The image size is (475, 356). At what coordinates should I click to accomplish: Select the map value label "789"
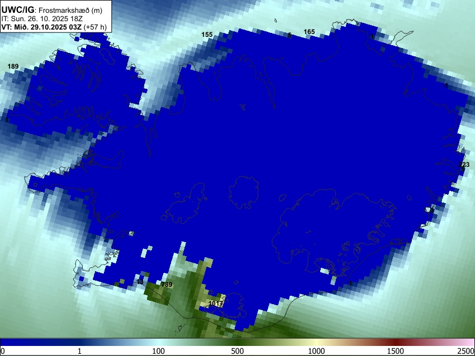point(167,285)
